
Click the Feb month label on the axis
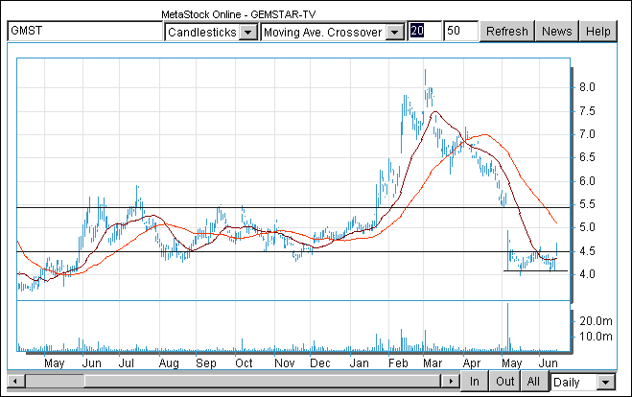pyautogui.click(x=398, y=363)
